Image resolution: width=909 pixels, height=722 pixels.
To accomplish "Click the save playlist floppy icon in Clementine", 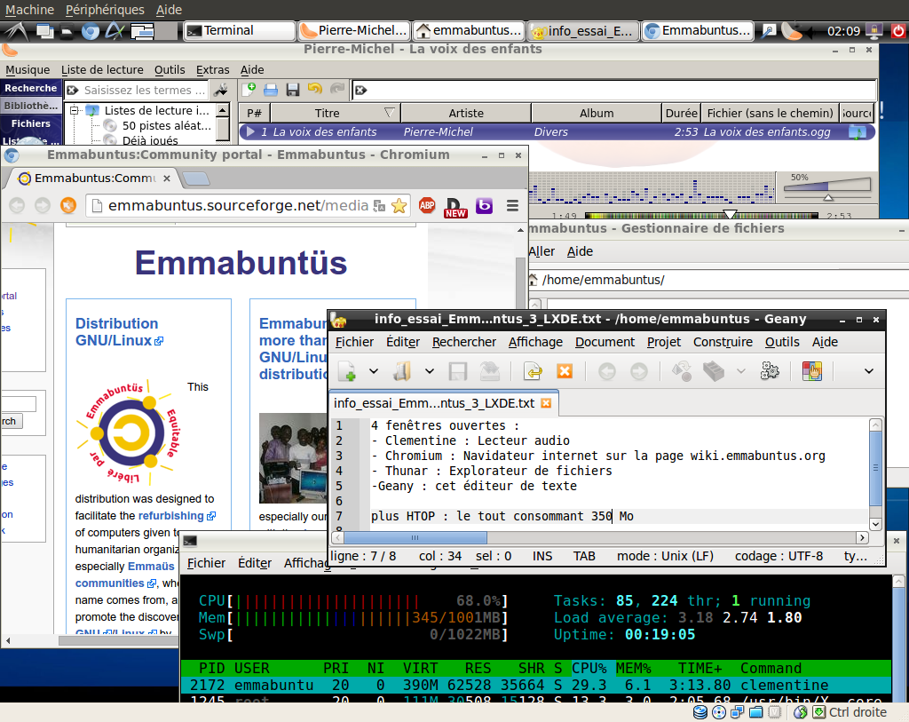I will click(x=293, y=90).
